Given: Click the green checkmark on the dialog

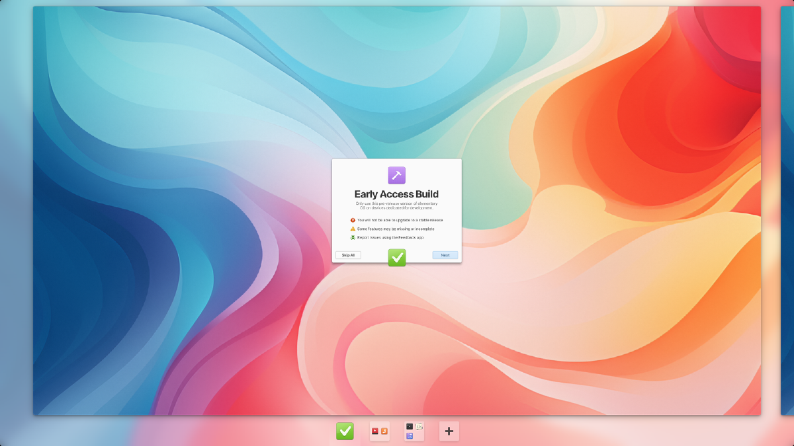Looking at the screenshot, I should point(397,258).
